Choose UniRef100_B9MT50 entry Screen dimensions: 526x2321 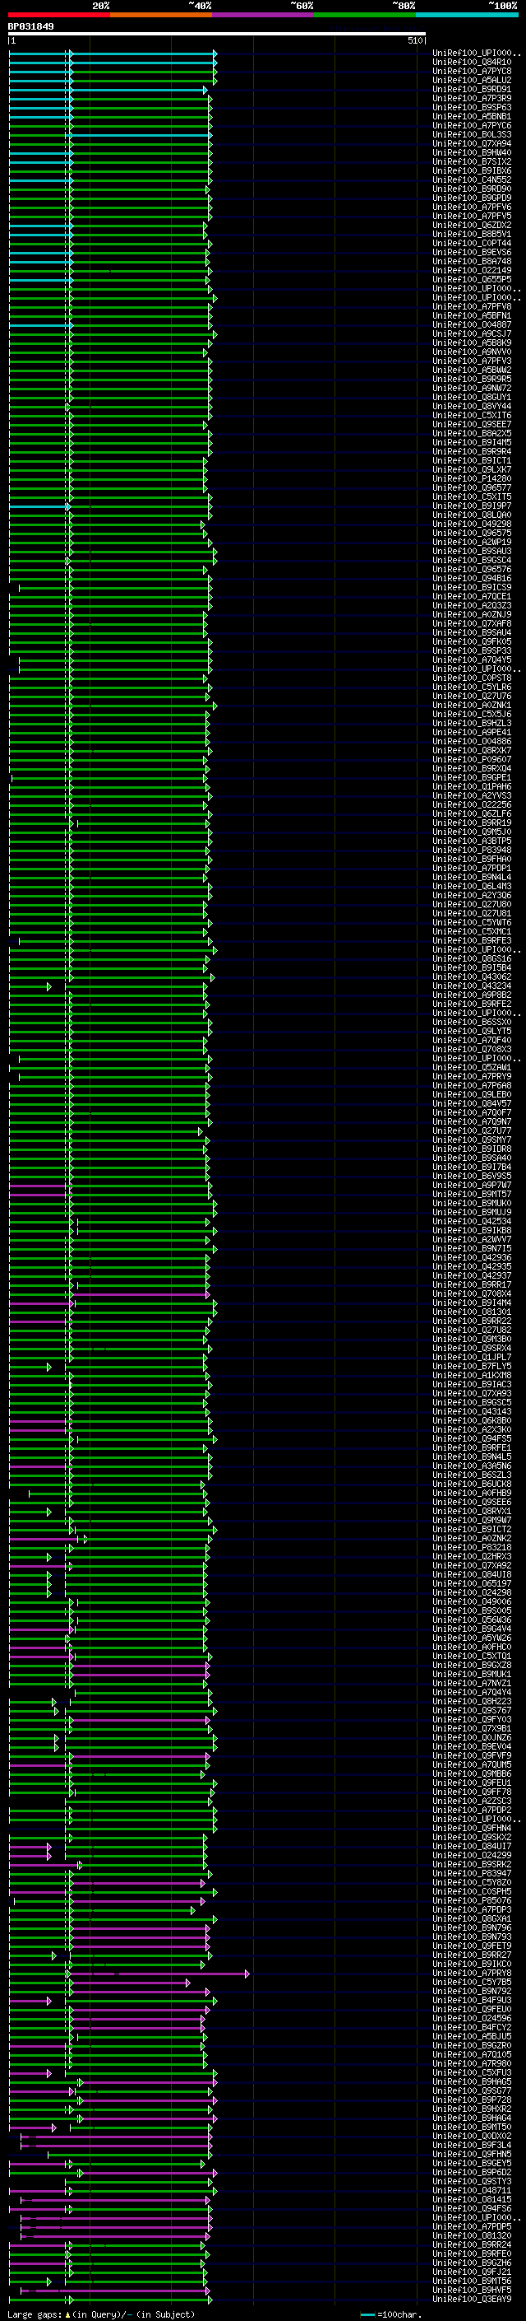(x=472, y=2127)
